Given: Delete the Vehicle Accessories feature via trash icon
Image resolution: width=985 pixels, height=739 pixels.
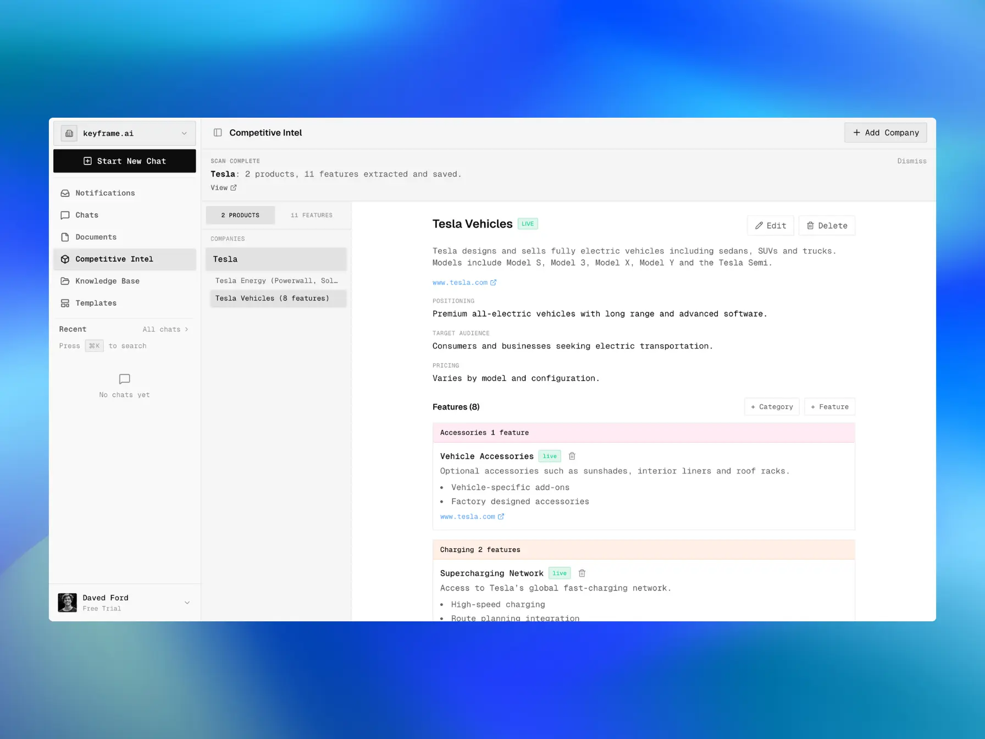Looking at the screenshot, I should (x=572, y=456).
